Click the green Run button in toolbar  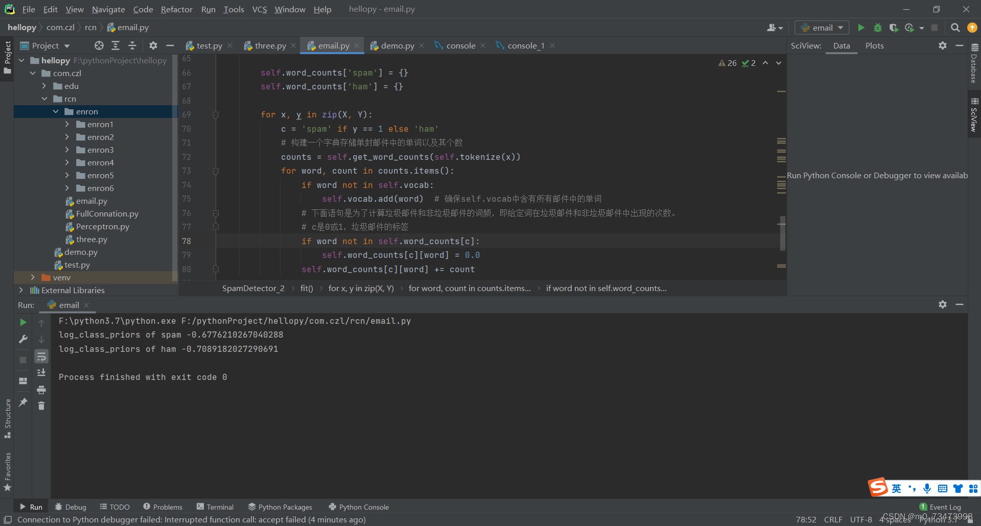(x=861, y=28)
